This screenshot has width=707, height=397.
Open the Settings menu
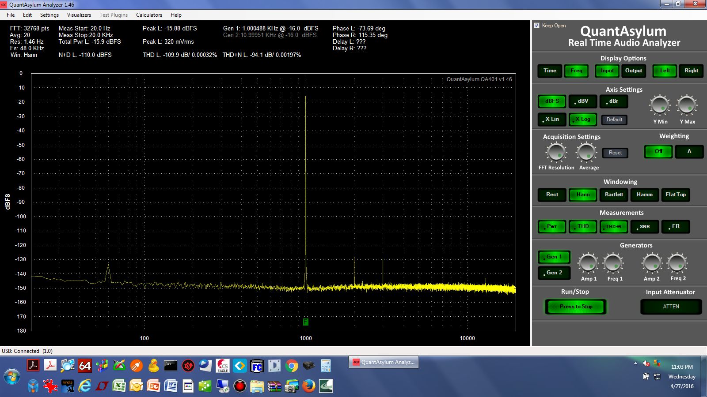[49, 15]
